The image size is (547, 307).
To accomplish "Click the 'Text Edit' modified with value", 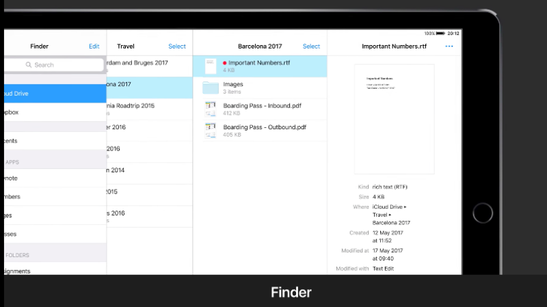I will point(383,269).
